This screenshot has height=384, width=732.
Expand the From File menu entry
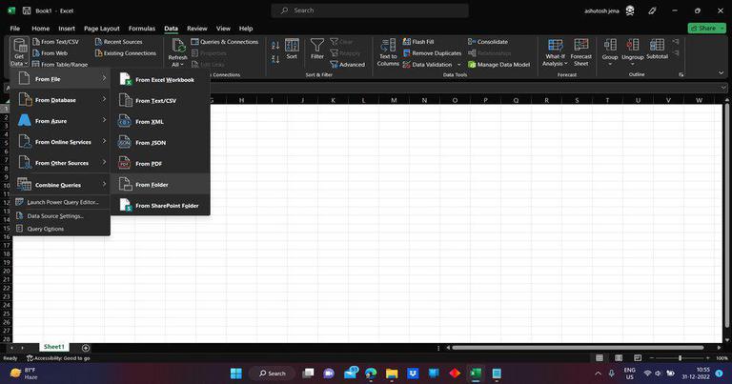pyautogui.click(x=61, y=79)
